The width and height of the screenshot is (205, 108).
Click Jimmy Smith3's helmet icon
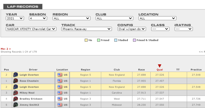coord(16,105)
